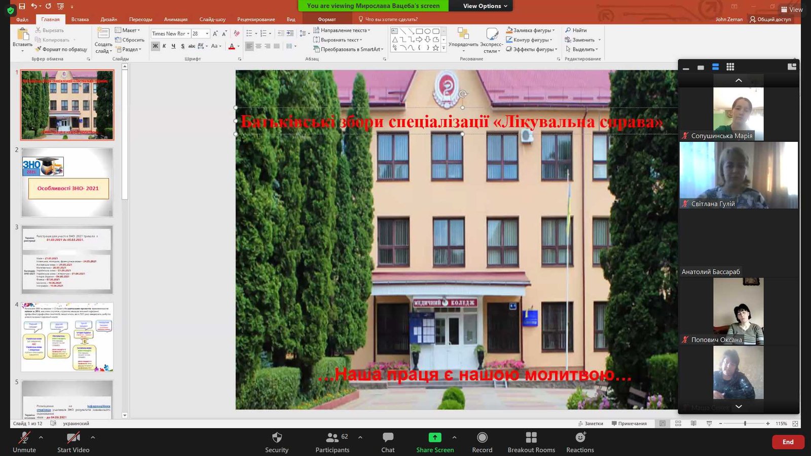Open the Reactions menu
This screenshot has width=811, height=456.
tap(580, 438)
